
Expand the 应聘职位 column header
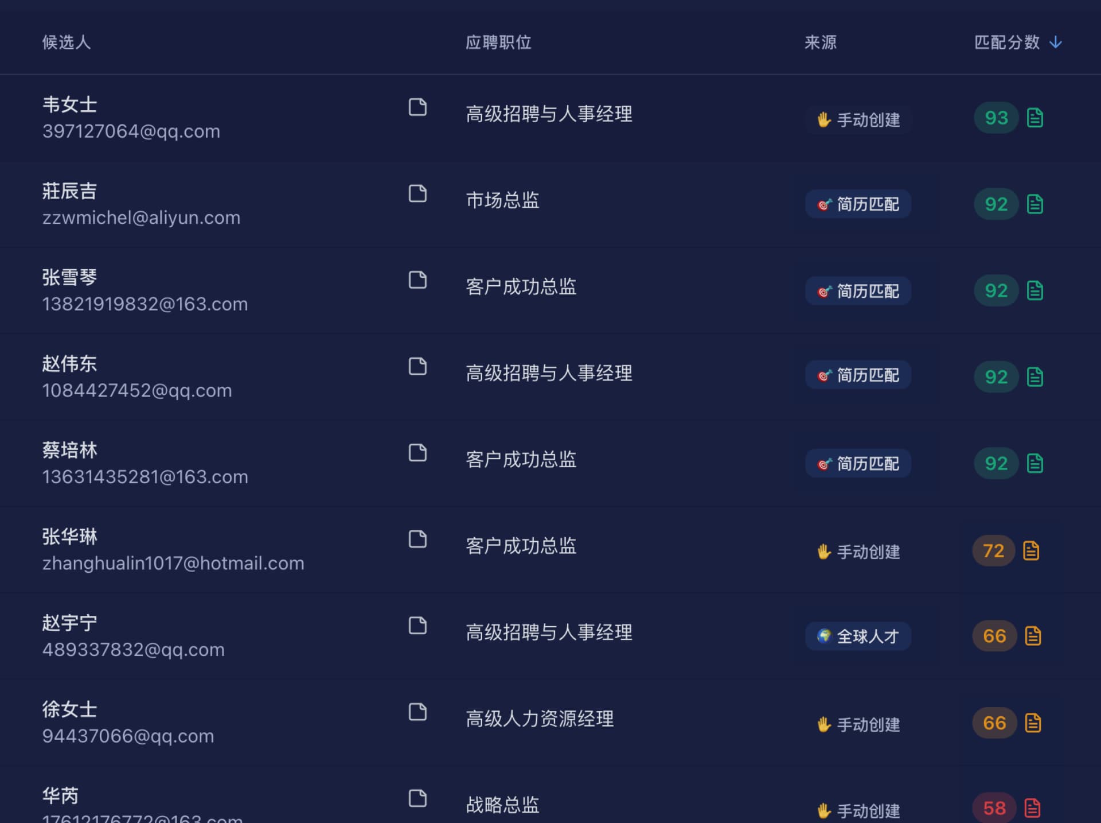[498, 42]
